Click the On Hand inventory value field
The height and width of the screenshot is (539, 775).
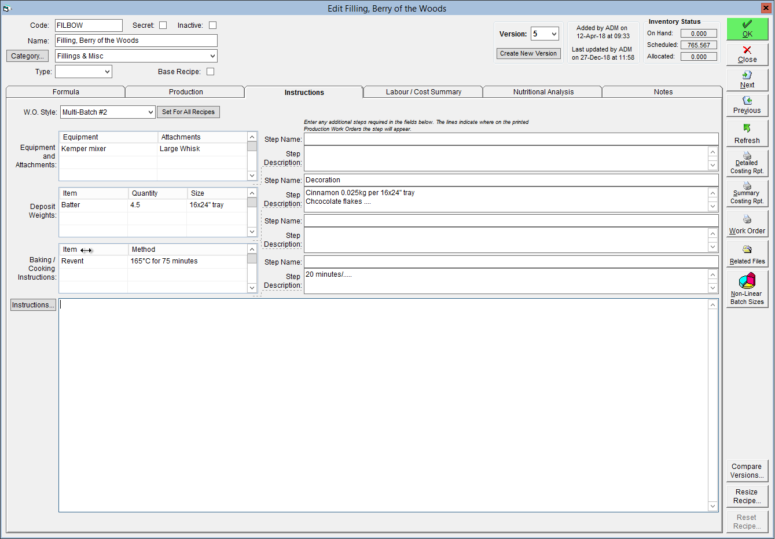click(x=699, y=34)
